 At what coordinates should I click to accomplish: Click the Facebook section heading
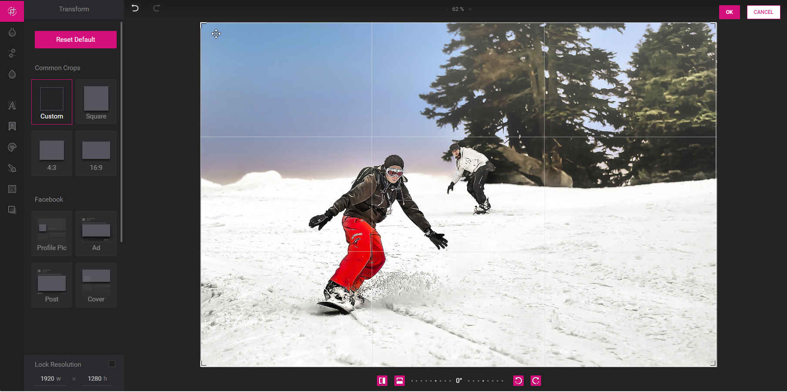tap(49, 199)
